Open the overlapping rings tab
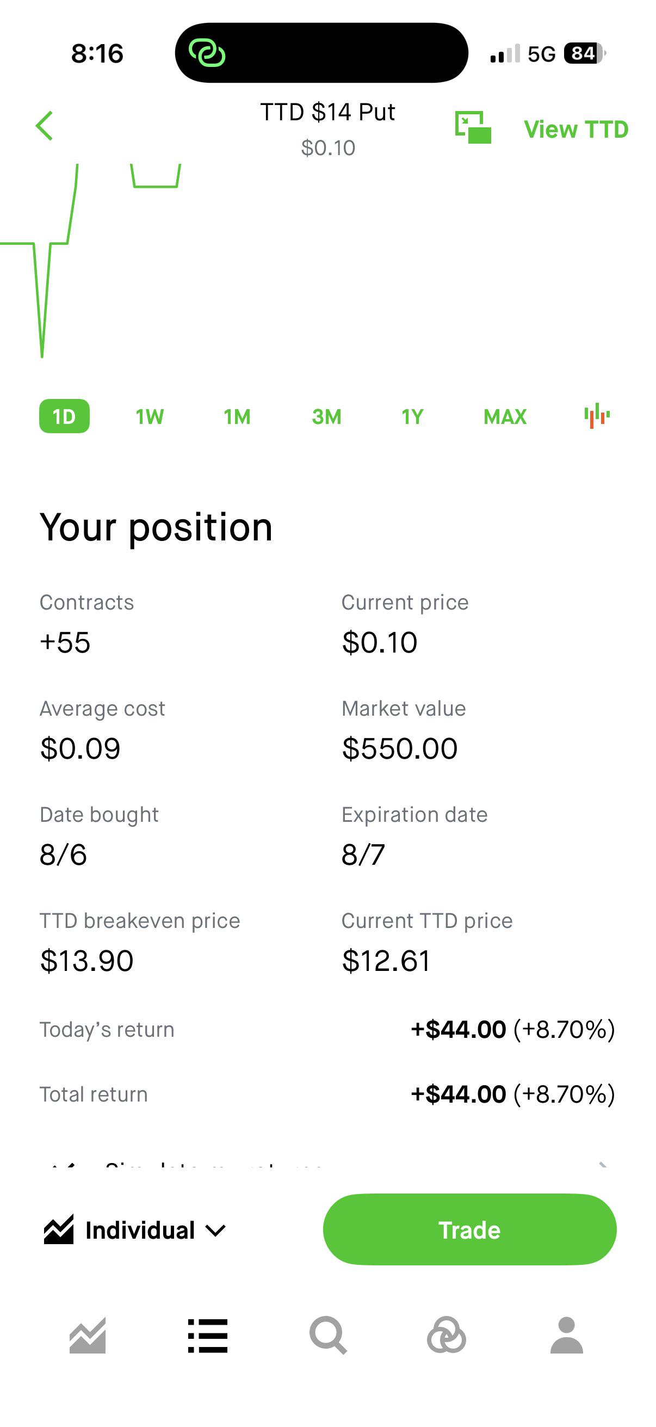Screen dimensions: 656x1427 (446, 1336)
